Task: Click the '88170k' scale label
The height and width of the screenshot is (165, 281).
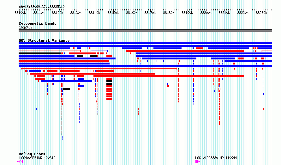Action: pos(150,13)
